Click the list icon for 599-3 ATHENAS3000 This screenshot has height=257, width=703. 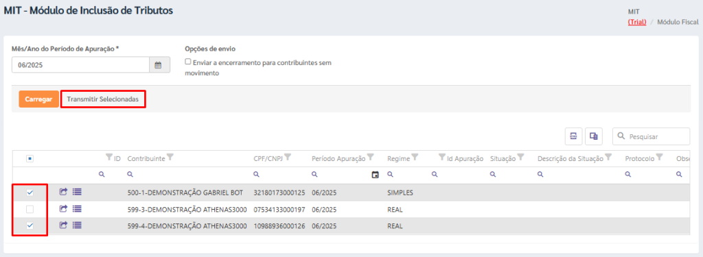(77, 208)
